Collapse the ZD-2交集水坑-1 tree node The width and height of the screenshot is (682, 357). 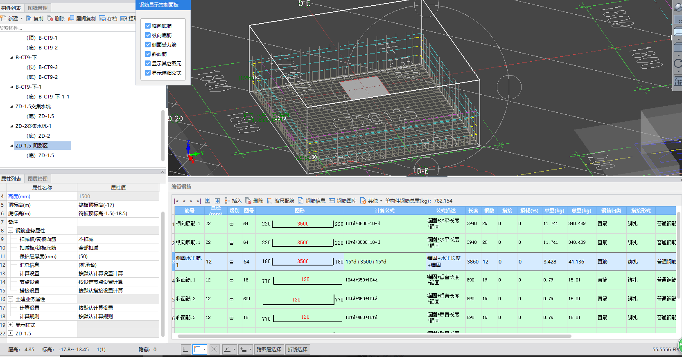point(11,126)
